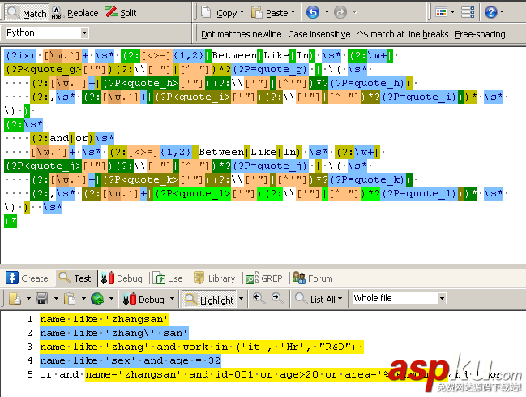Click the save floppy disk icon

[42, 299]
